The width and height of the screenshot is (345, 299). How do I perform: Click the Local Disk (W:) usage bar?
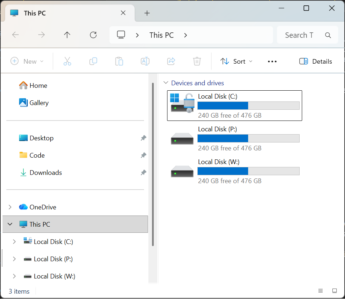pos(248,171)
